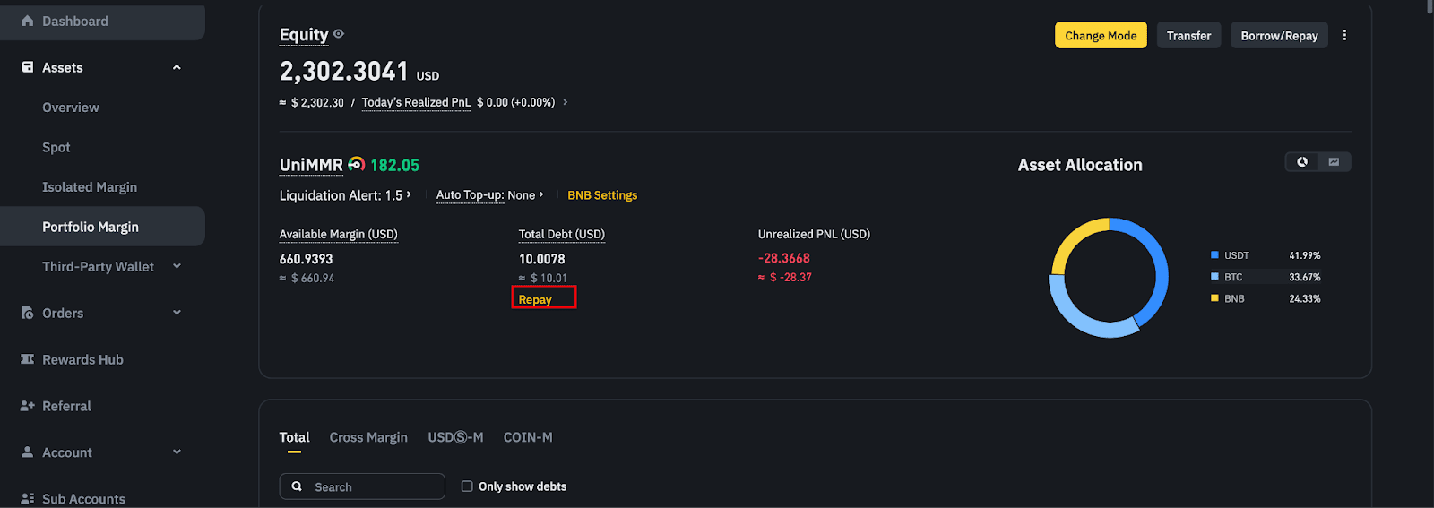
Task: Switch Asset Allocation to pie chart view
Action: coord(1302,162)
